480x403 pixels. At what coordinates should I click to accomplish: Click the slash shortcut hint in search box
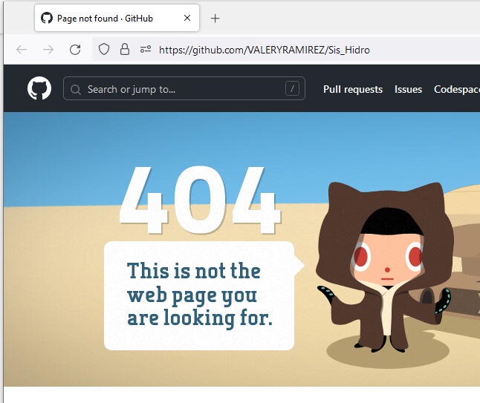pyautogui.click(x=292, y=89)
